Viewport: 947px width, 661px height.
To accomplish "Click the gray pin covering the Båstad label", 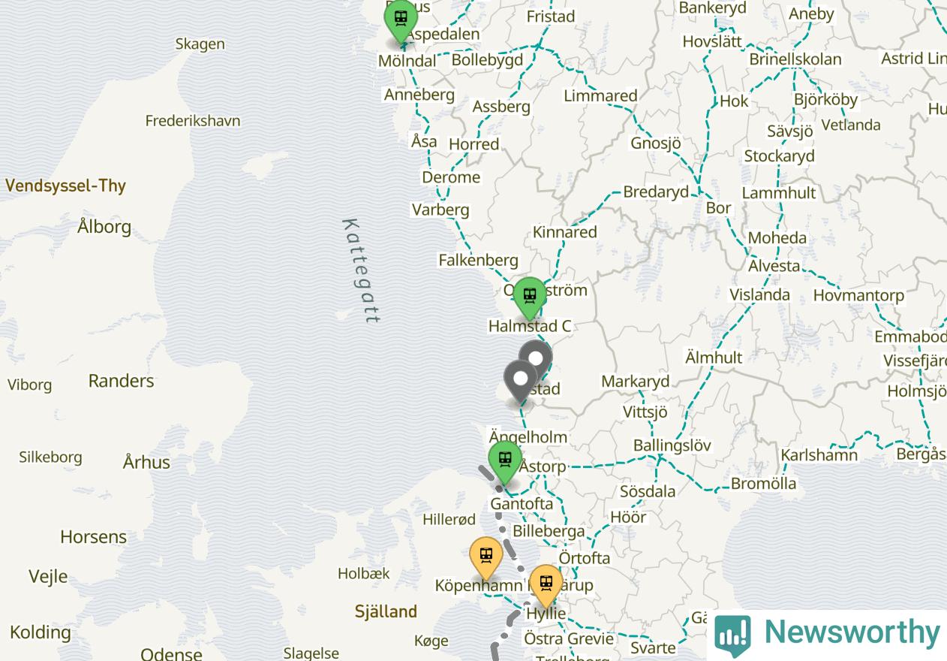I will (x=521, y=380).
